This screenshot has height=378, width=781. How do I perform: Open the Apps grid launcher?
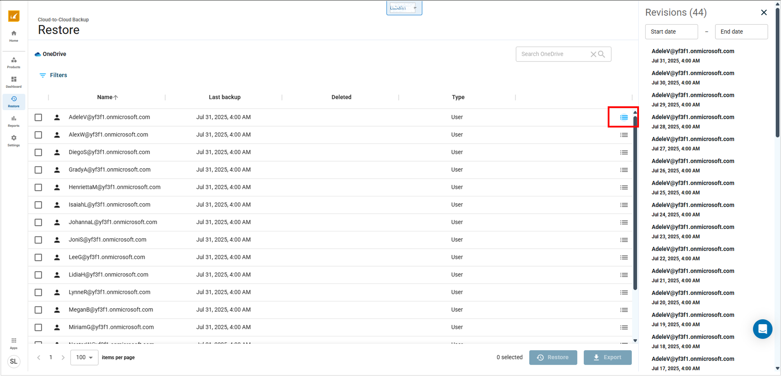click(14, 343)
